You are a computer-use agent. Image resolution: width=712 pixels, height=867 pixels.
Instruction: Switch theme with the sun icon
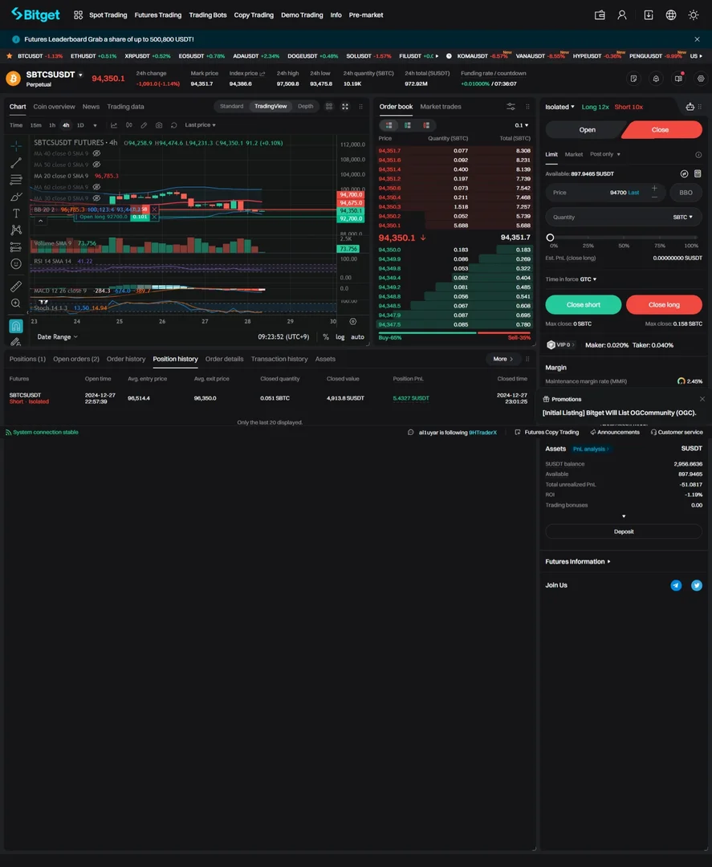694,15
